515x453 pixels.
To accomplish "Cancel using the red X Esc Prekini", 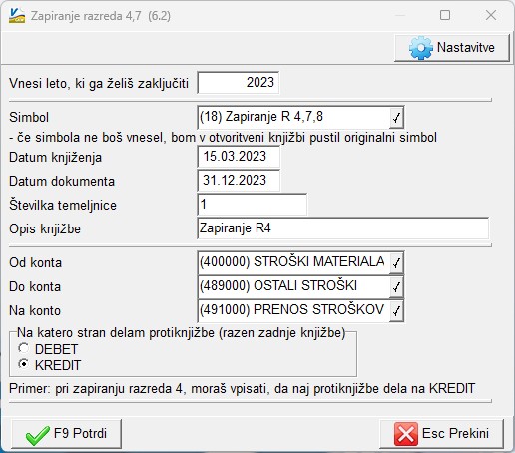I will pos(441,434).
